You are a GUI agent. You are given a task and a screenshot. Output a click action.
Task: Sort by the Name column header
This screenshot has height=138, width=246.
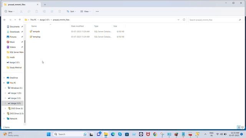[x=34, y=26]
